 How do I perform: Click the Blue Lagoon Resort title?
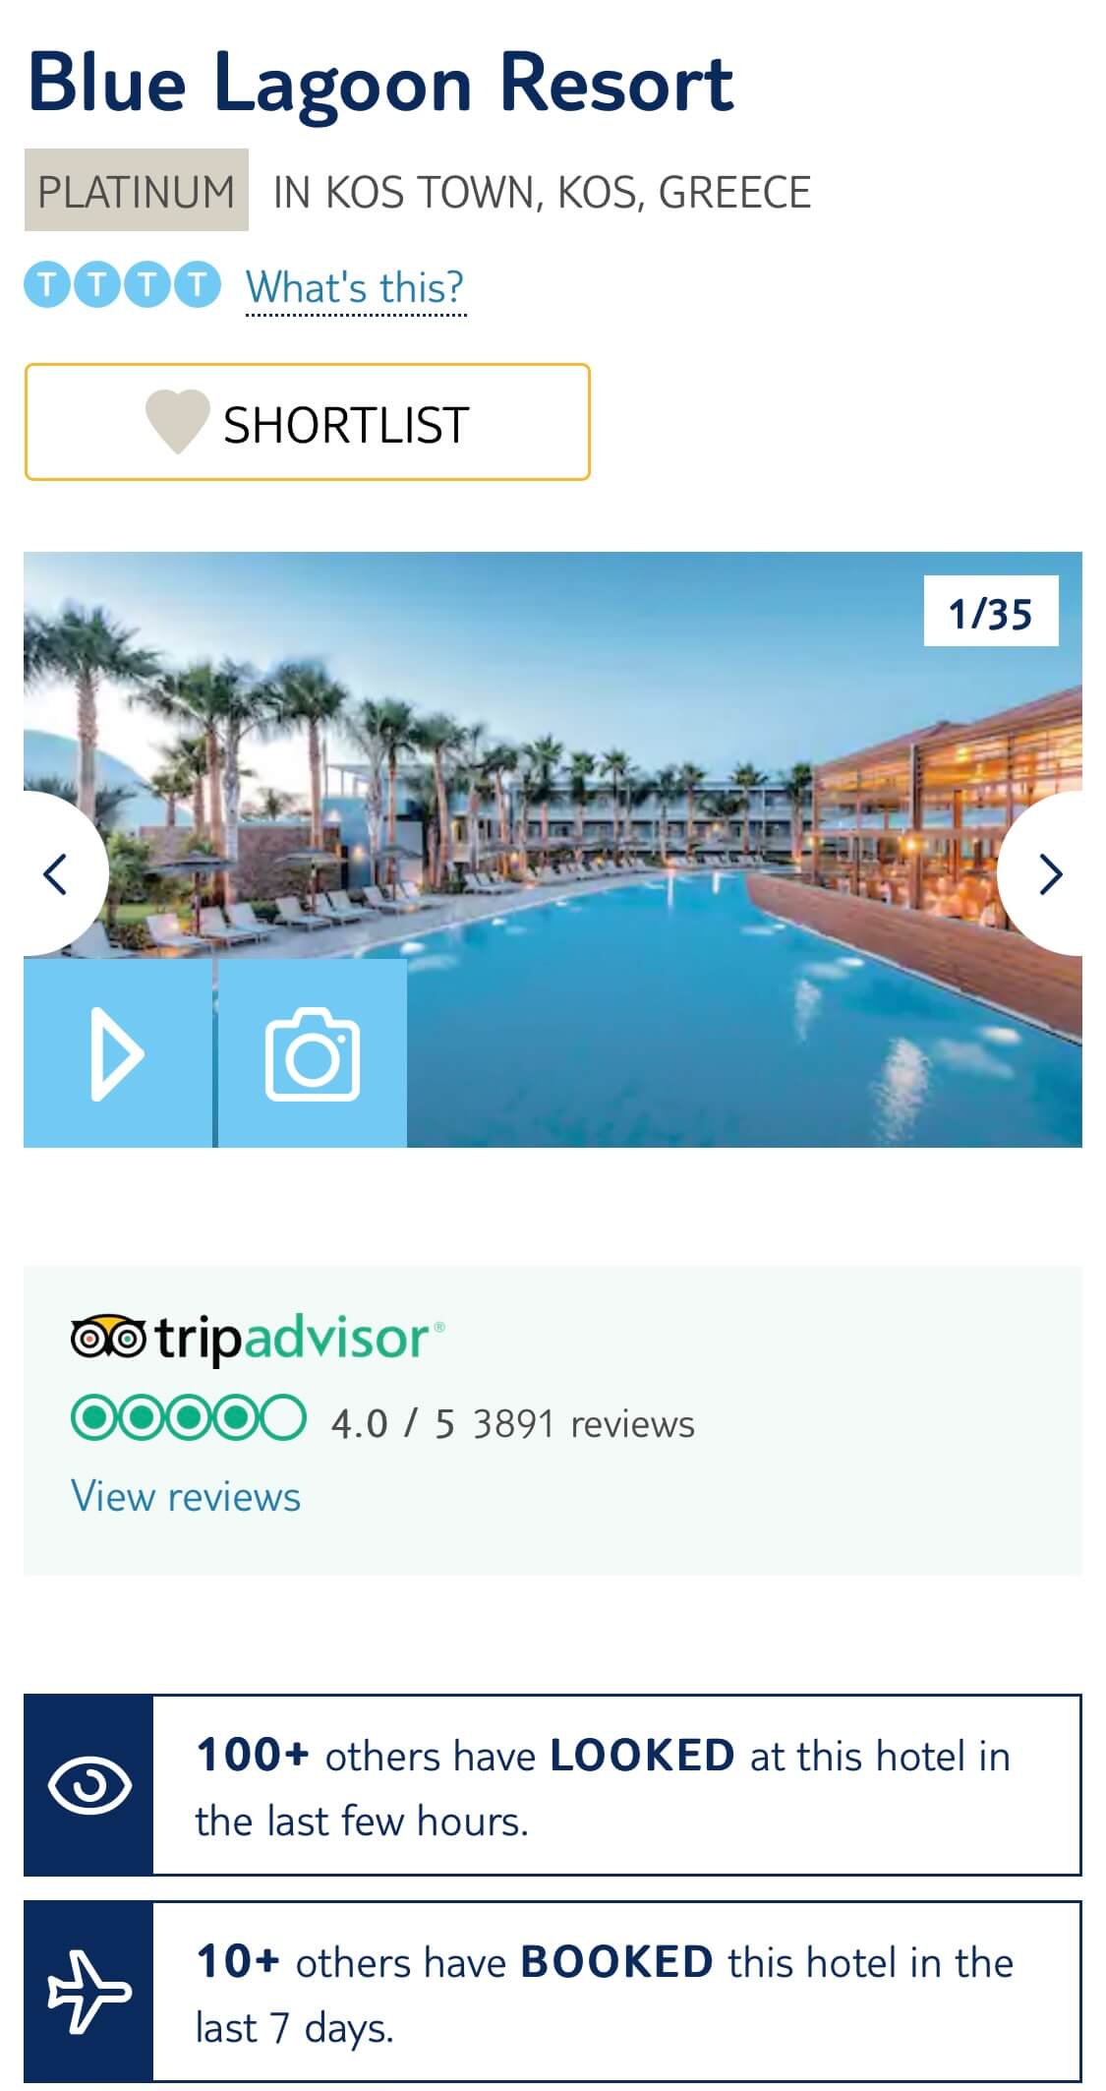(x=381, y=84)
